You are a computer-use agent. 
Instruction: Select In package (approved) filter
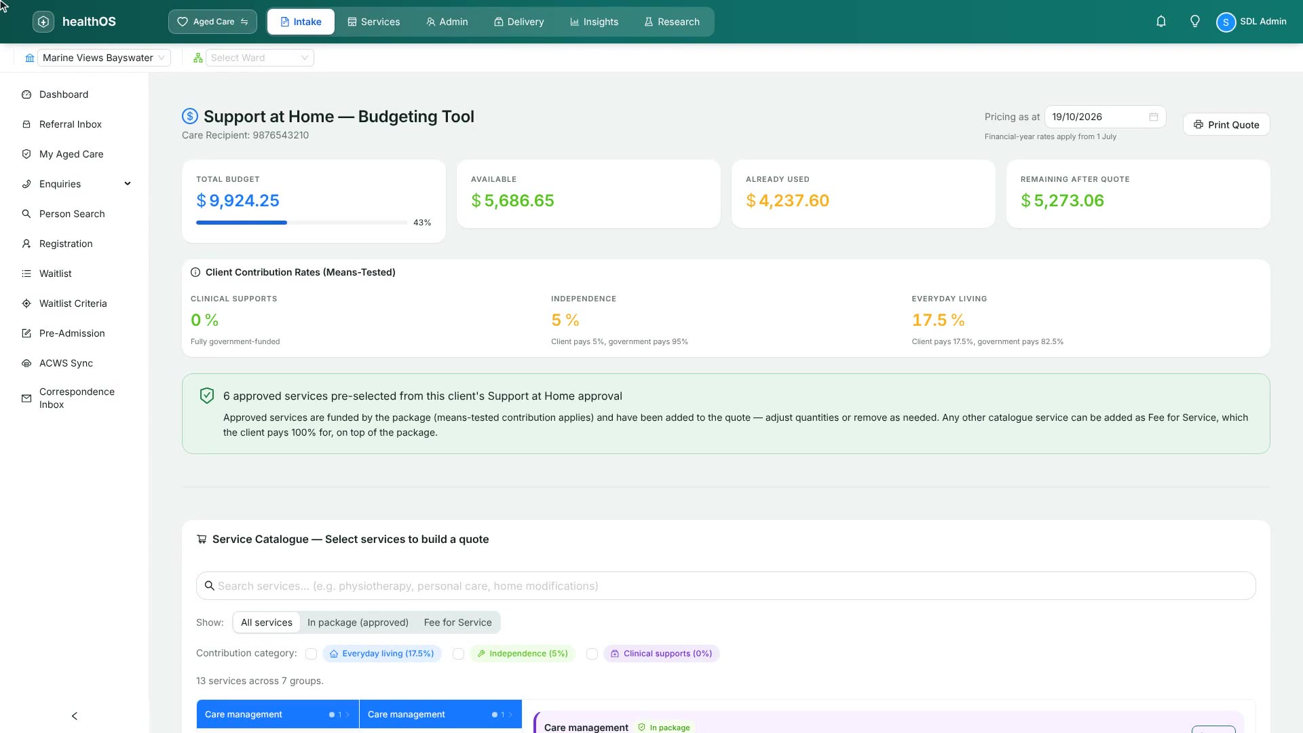coord(358,622)
